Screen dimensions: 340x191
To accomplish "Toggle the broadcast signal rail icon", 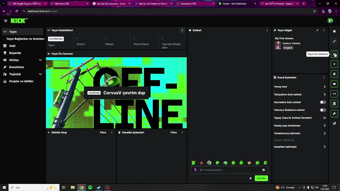I will 334,94.
